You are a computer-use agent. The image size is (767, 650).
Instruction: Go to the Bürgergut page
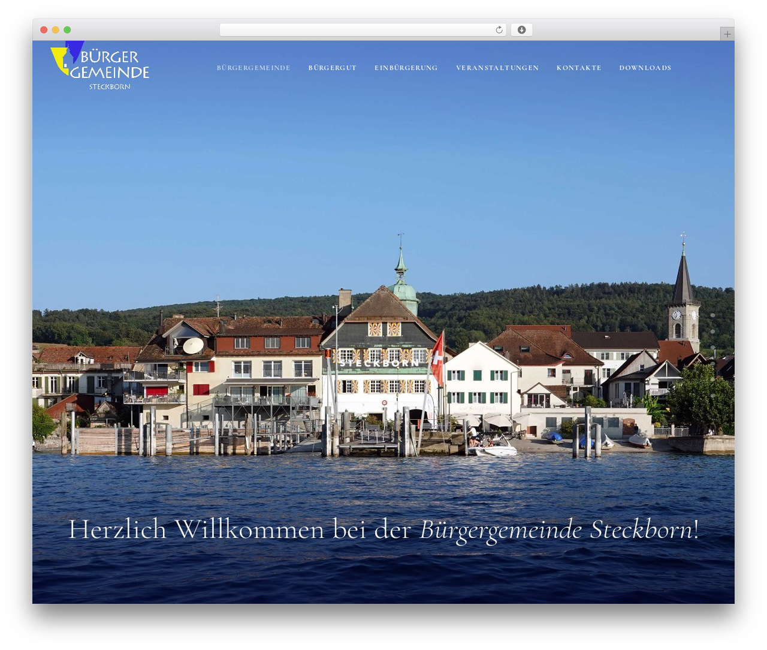point(333,68)
